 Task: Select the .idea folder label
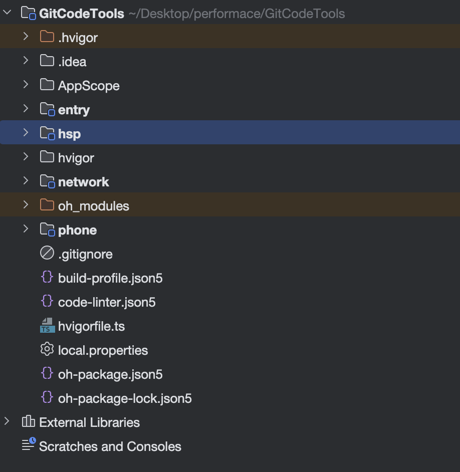72,62
